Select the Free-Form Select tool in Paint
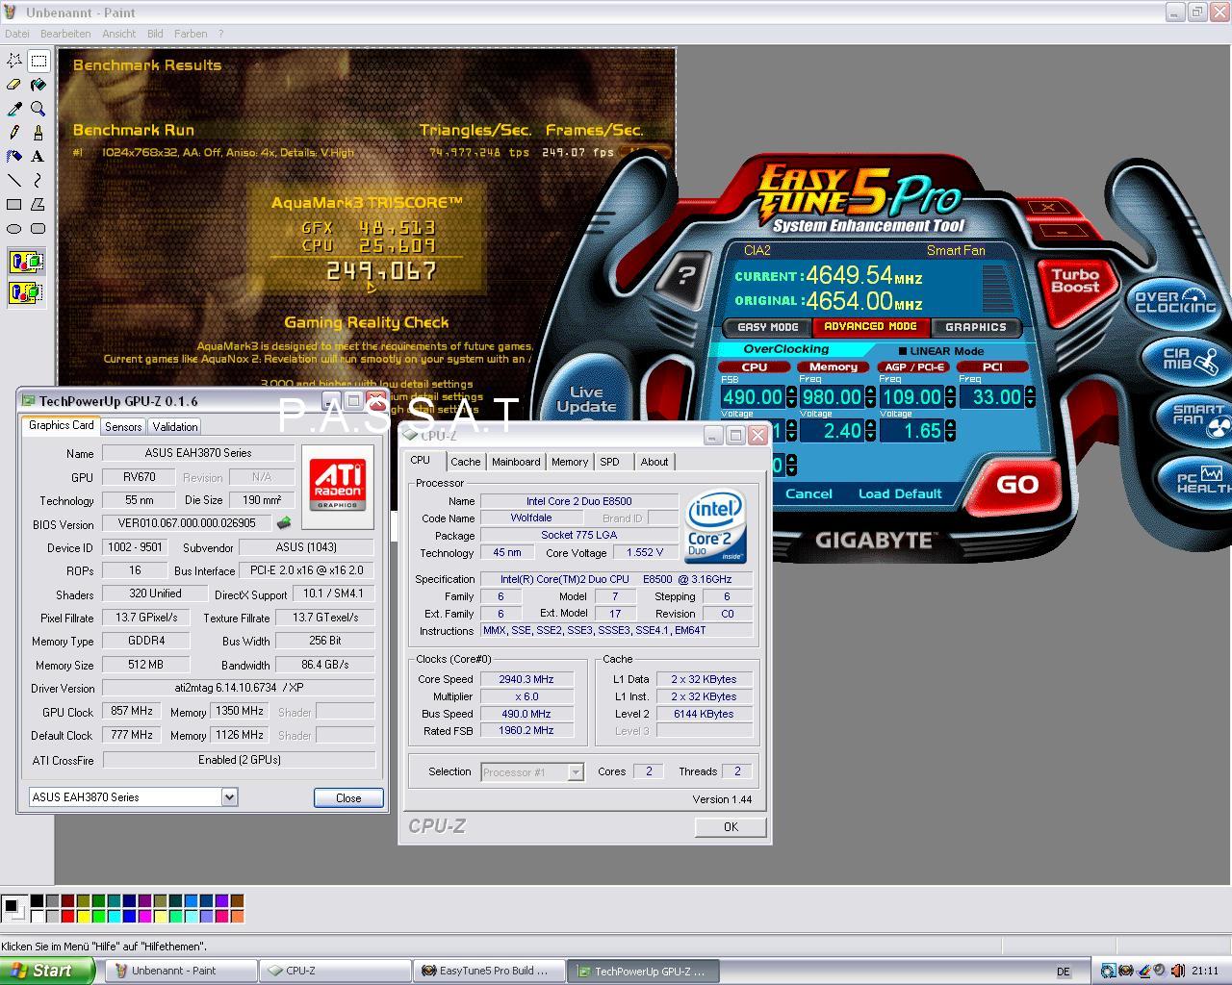Screen dimensions: 1232x985 [14, 61]
